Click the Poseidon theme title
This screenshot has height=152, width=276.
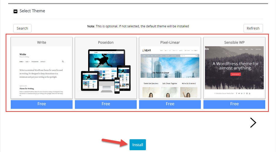pyautogui.click(x=106, y=42)
